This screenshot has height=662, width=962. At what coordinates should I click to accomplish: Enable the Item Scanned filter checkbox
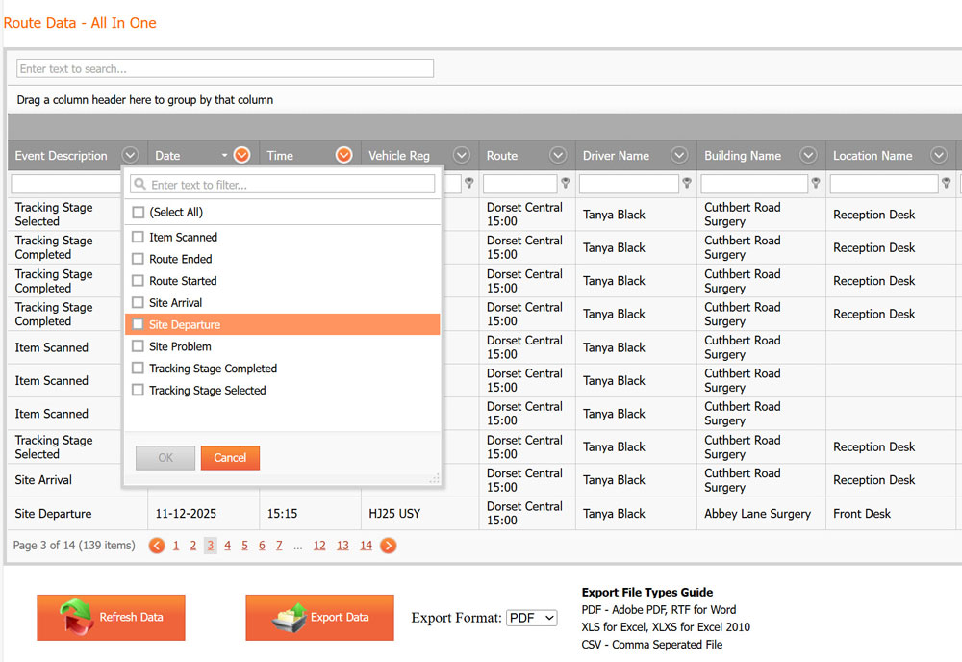(x=139, y=238)
